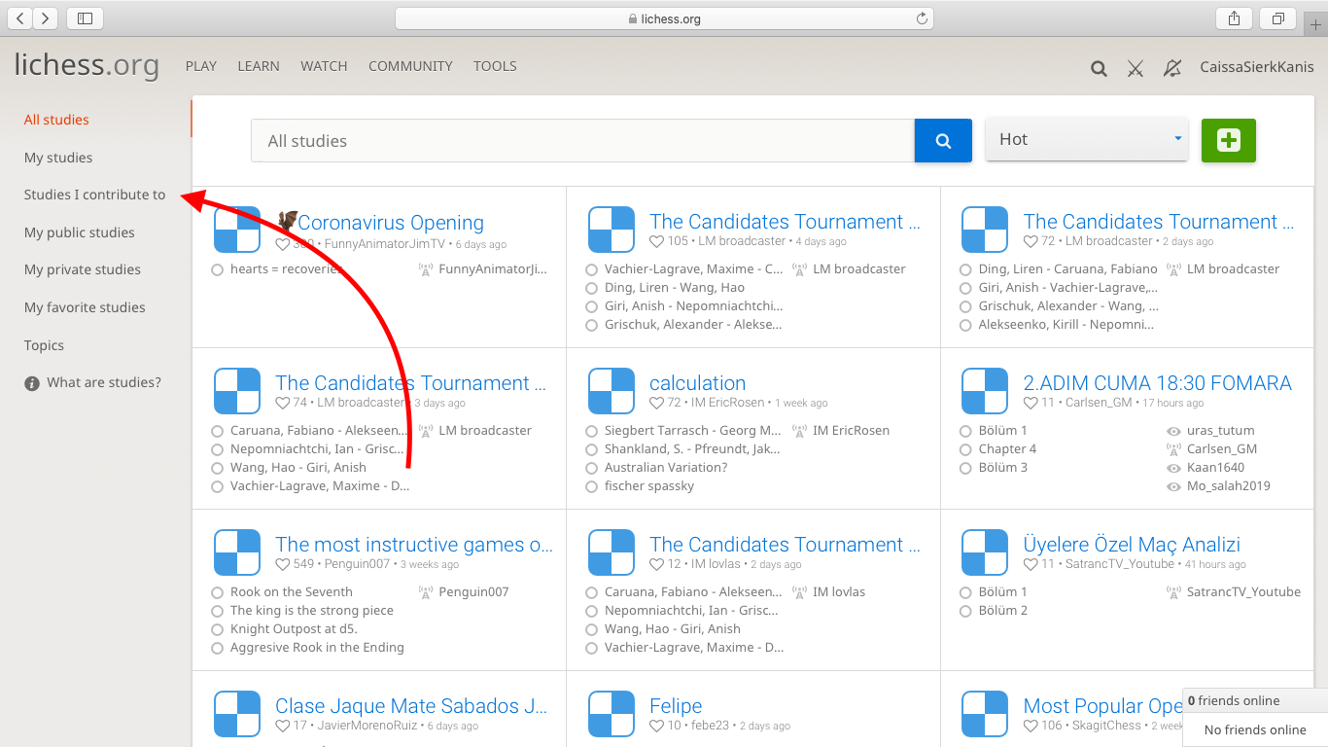Open the Hot sort order dropdown
Image resolution: width=1328 pixels, height=747 pixels.
pos(1088,139)
